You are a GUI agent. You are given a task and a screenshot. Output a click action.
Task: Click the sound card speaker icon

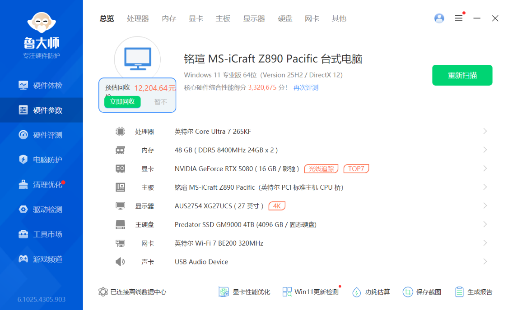120,261
